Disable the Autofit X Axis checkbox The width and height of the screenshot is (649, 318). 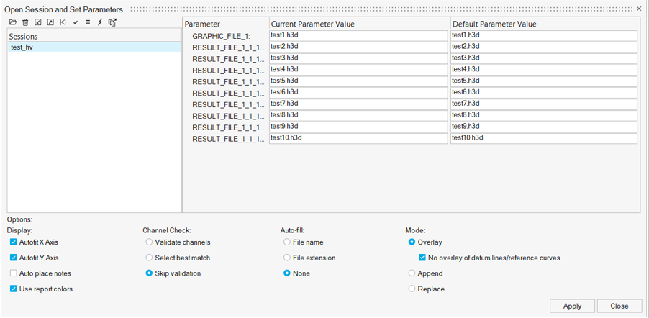[14, 242]
